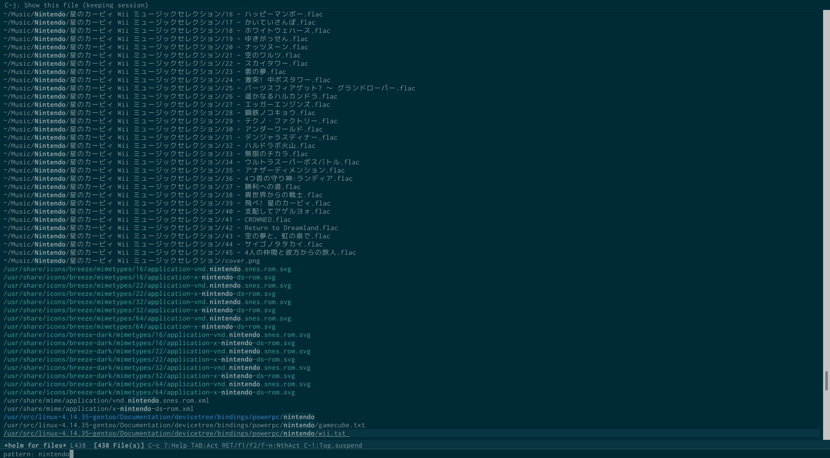Open breeze mimetypes/32 application-vnd.nintendo.snes.rom.svg
This screenshot has width=830, height=458.
tap(147, 302)
